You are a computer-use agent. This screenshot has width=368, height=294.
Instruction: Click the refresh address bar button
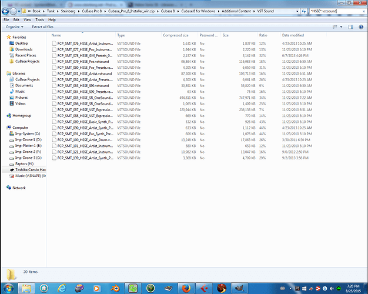pyautogui.click(x=304, y=11)
